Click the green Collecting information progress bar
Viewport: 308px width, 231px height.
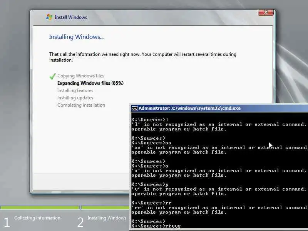tap(40, 208)
